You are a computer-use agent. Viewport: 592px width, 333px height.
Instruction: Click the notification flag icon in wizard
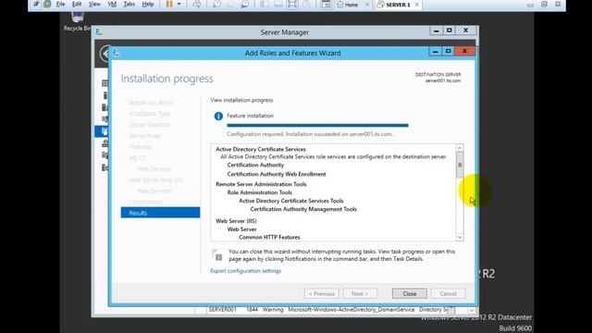(x=217, y=255)
